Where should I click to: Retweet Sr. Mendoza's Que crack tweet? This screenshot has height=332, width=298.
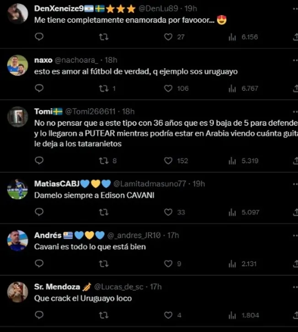tap(104, 315)
